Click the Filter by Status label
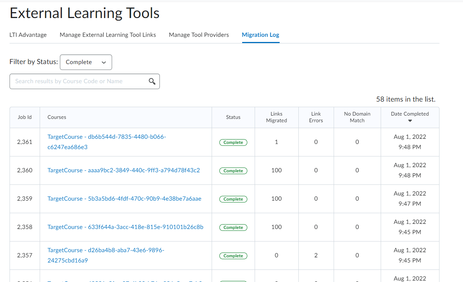 (x=34, y=62)
